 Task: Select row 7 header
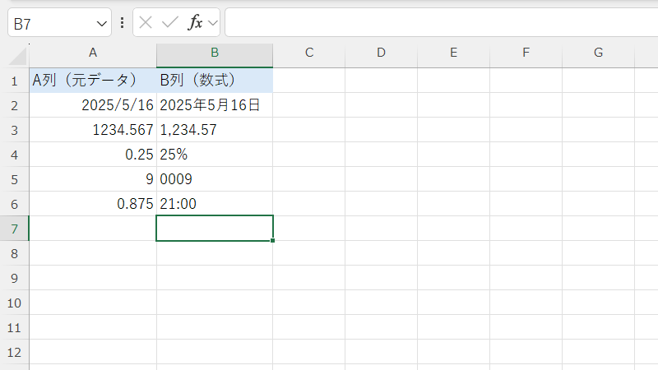pyautogui.click(x=14, y=229)
